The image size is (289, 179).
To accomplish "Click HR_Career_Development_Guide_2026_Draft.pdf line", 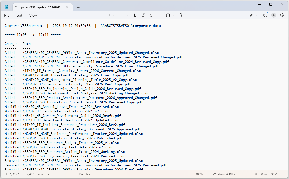I will [63, 116].
